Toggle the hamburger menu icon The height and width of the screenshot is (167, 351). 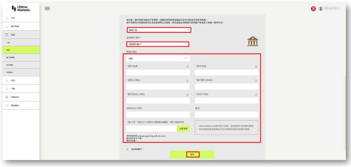pyautogui.click(x=47, y=8)
